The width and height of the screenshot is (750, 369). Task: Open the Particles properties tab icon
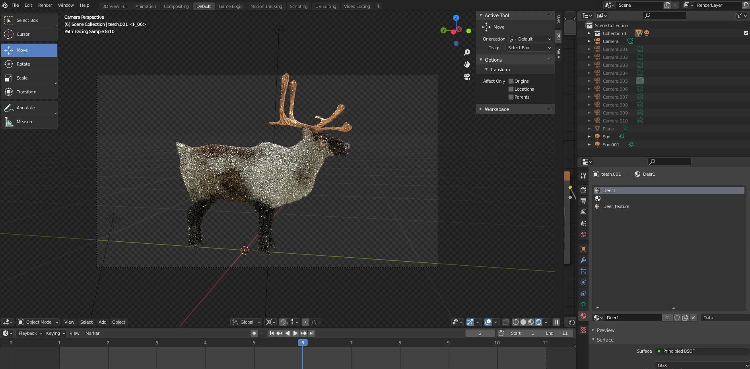583,271
